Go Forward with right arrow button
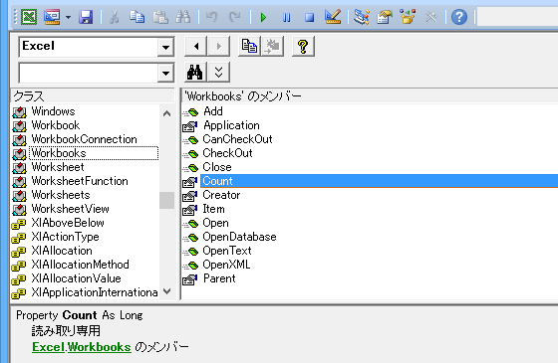This screenshot has height=363, width=558. point(218,46)
